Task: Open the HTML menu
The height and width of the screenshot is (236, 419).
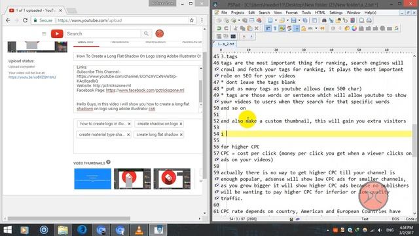Action: coord(320,12)
